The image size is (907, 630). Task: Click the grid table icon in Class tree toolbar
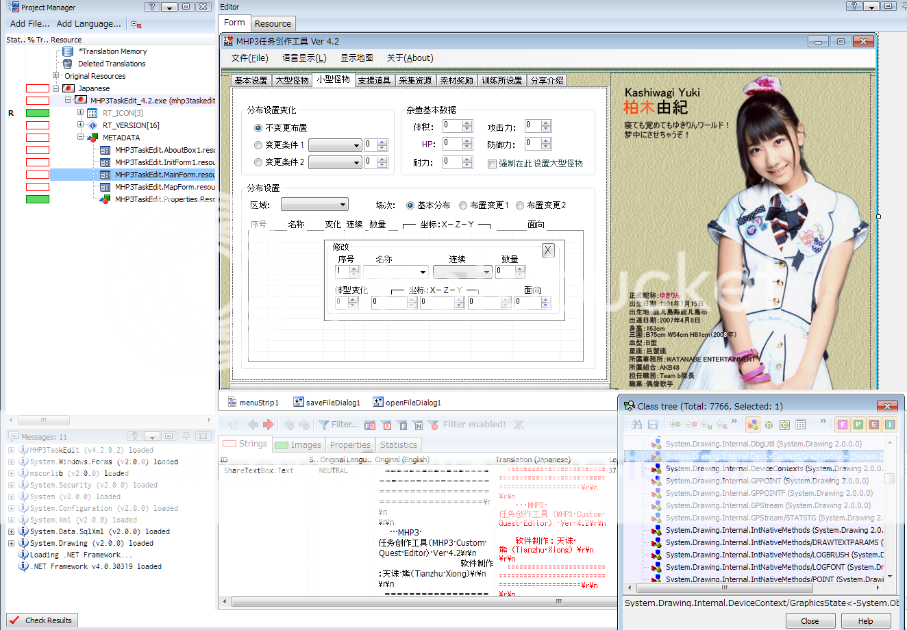(x=800, y=425)
